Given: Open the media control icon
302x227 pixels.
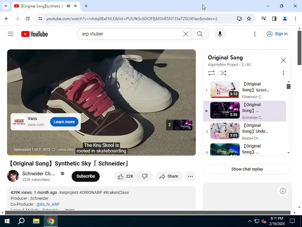Looking at the screenshot, I should click(x=264, y=19).
